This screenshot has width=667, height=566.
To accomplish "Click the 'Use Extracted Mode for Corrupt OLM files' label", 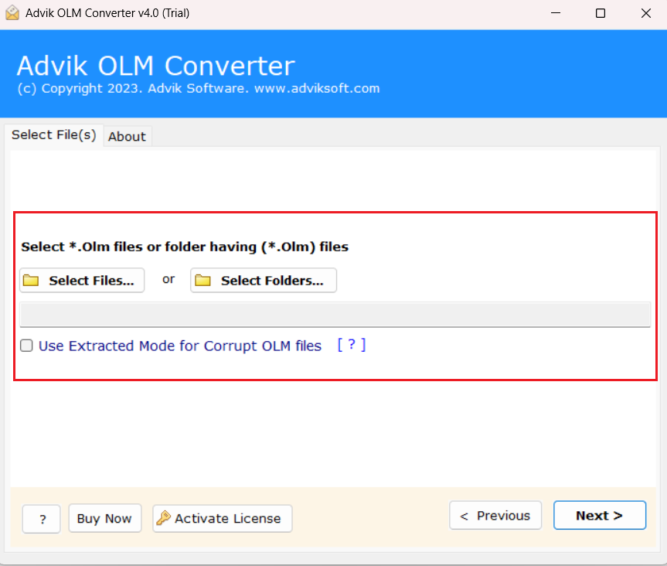I will [x=179, y=346].
